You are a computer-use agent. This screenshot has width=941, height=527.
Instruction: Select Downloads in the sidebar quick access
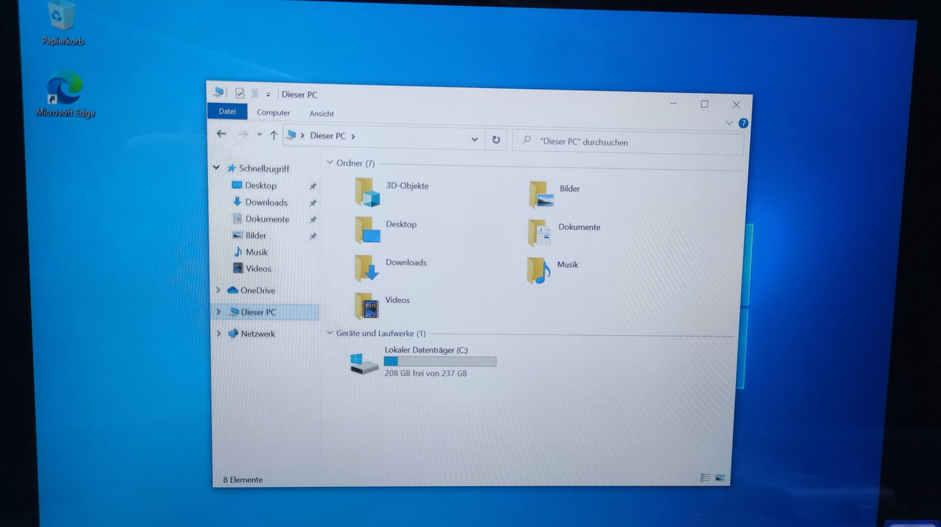click(260, 202)
